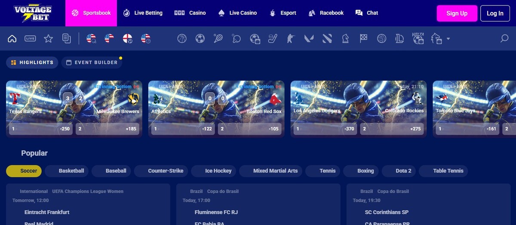Open the LIVE events icon
Viewport: 516px width, 225px height.
(x=30, y=39)
